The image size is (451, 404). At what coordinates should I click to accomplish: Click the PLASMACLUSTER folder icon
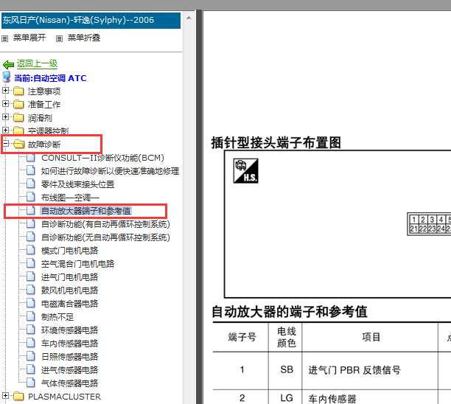[18, 396]
